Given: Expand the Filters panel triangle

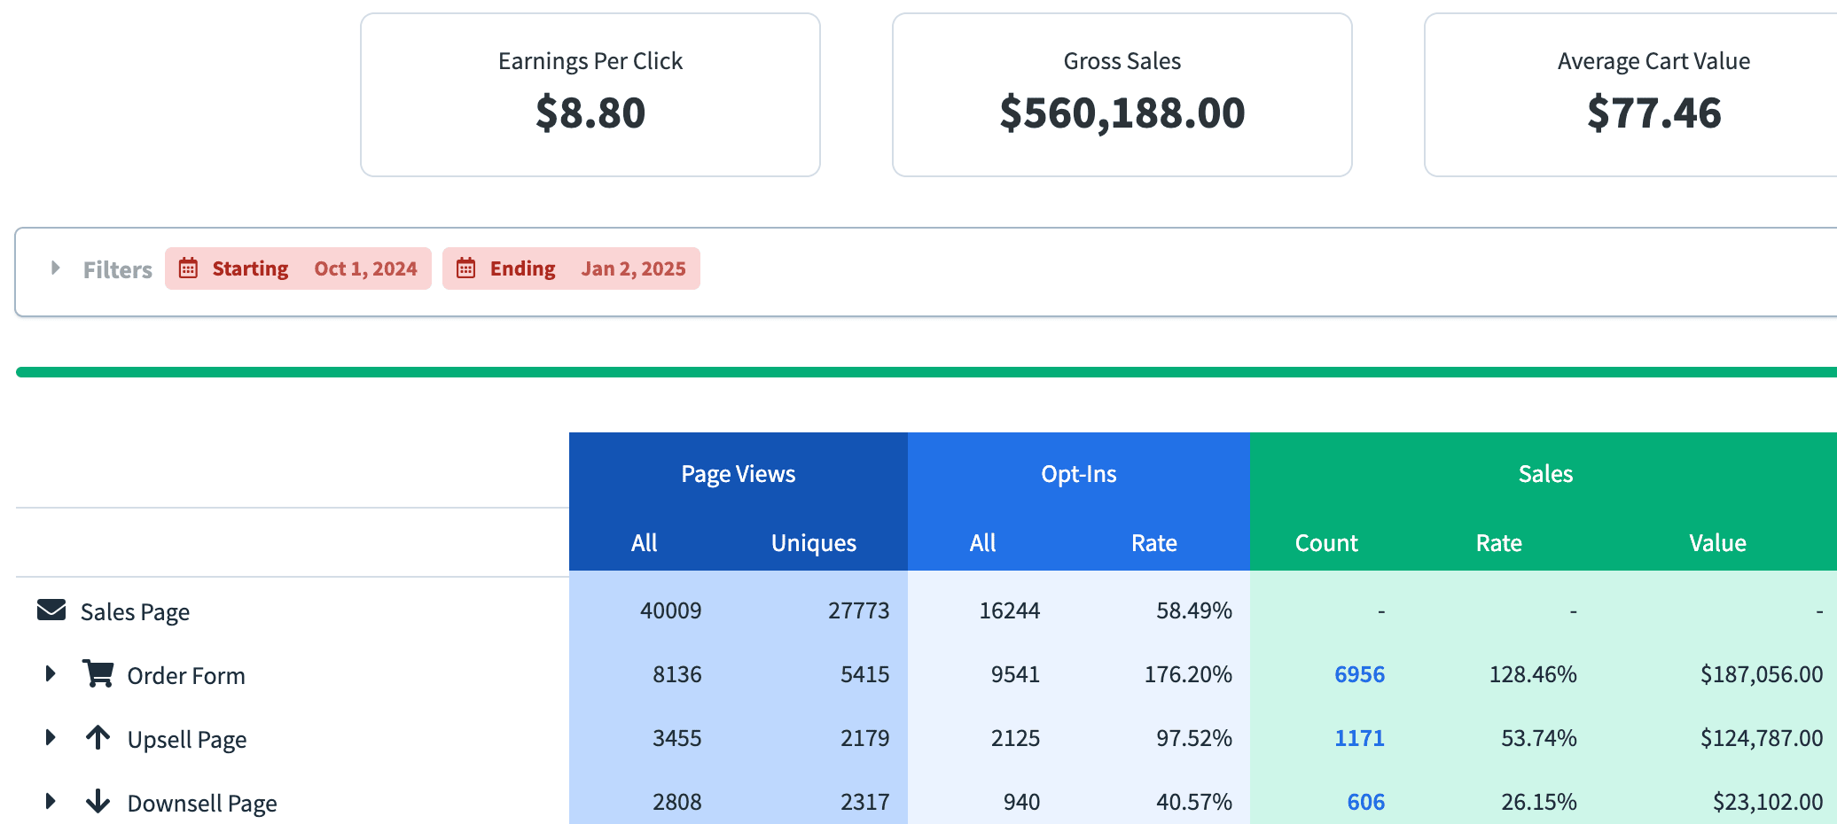Looking at the screenshot, I should pyautogui.click(x=55, y=268).
